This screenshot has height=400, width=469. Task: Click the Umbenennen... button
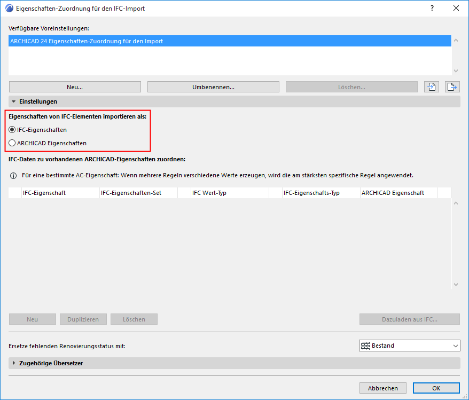tap(213, 87)
